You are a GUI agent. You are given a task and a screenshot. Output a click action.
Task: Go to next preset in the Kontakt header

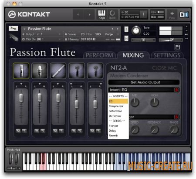pyautogui.click(x=89, y=14)
